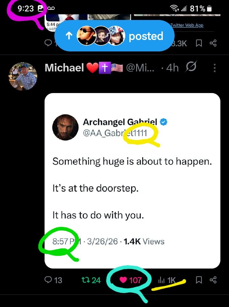Image resolution: width=229 pixels, height=307 pixels.
Task: Bookmark Michael's post
Action: point(199,280)
